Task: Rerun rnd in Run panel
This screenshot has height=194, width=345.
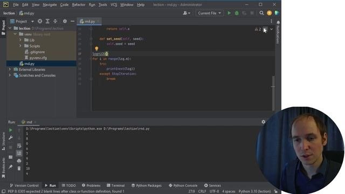Action: click(x=11, y=130)
